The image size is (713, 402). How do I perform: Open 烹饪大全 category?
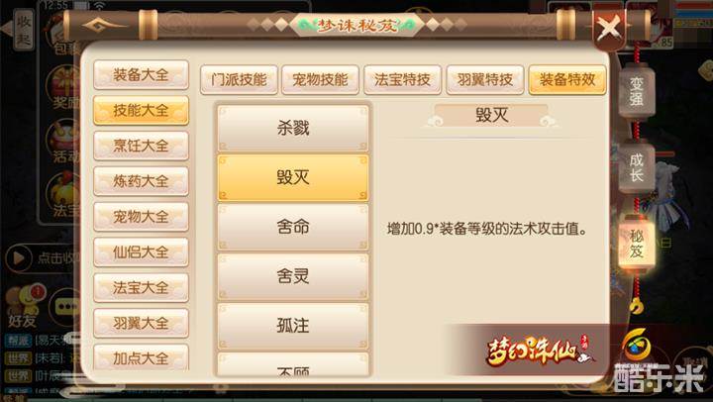point(141,146)
